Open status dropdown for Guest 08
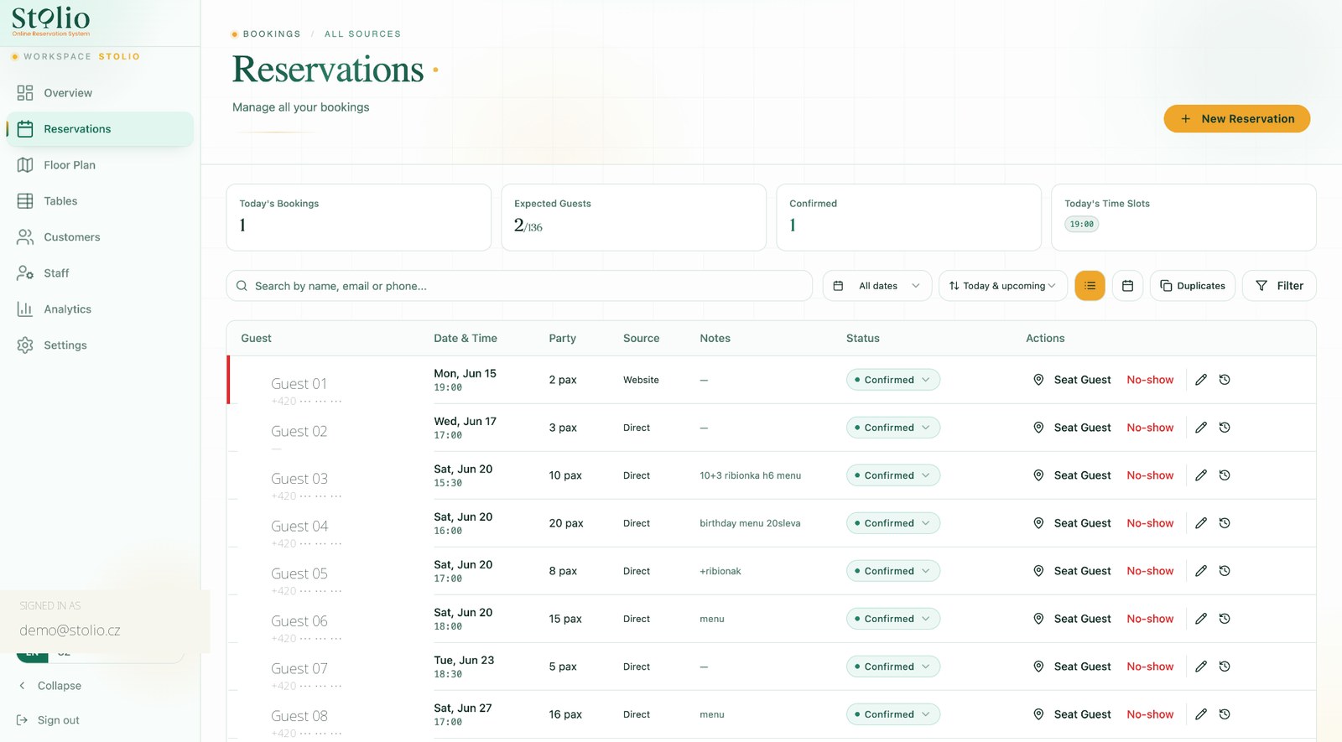Screen dimensions: 1342x742 893,714
